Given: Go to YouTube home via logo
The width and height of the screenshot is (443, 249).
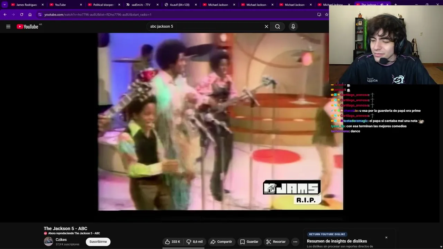Looking at the screenshot, I should click(x=28, y=27).
